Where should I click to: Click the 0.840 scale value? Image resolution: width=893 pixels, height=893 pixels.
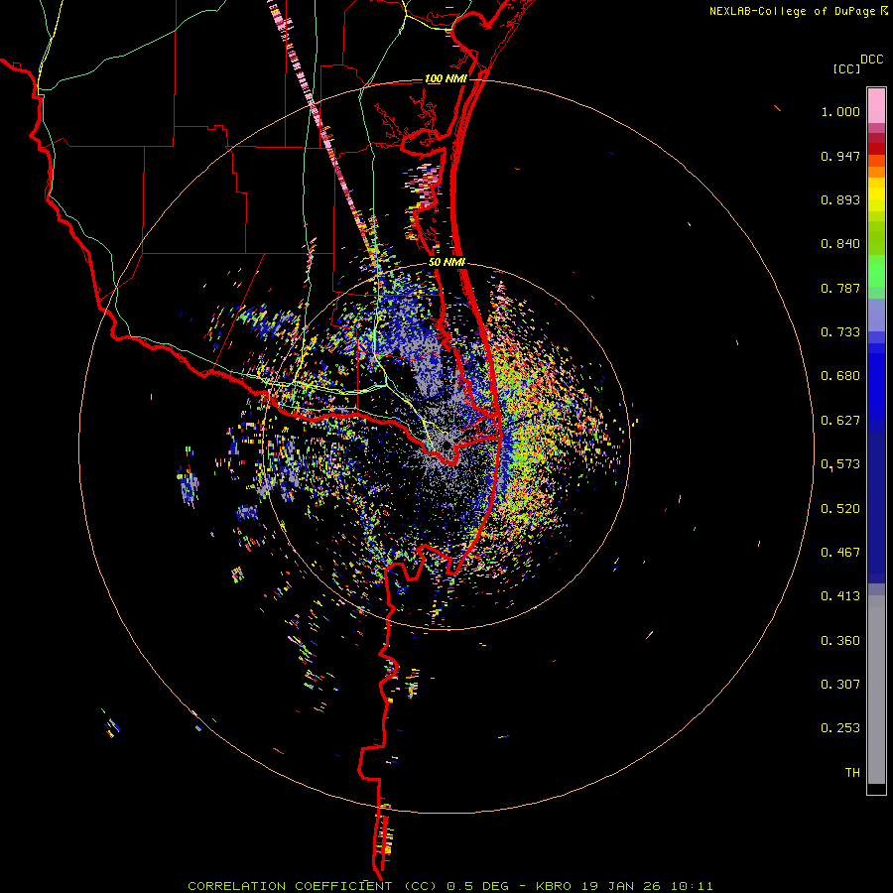click(840, 244)
